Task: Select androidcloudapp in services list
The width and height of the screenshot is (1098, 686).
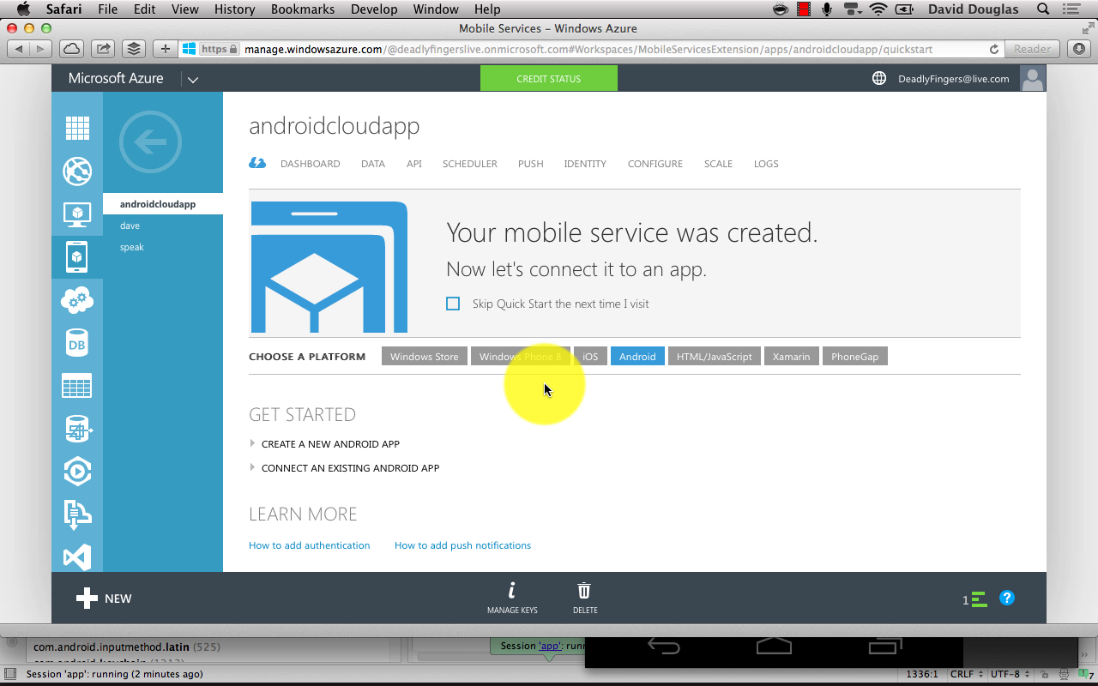Action: [163, 204]
